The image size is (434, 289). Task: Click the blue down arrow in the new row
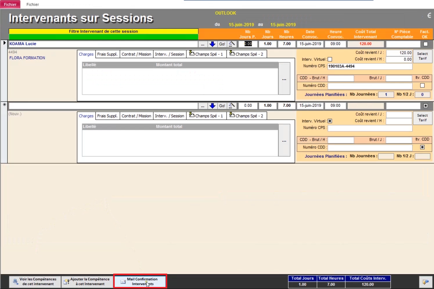(x=213, y=106)
